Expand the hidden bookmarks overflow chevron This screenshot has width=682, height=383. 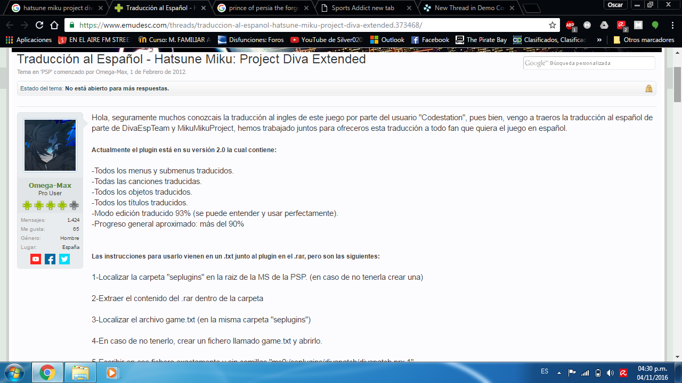pos(599,40)
